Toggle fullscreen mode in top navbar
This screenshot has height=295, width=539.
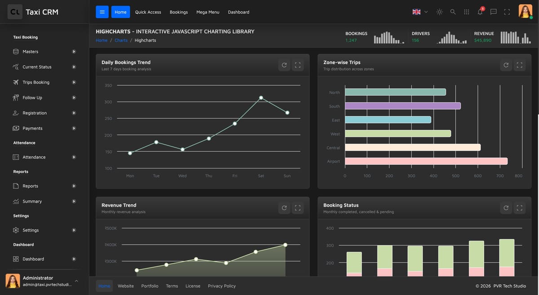507,12
